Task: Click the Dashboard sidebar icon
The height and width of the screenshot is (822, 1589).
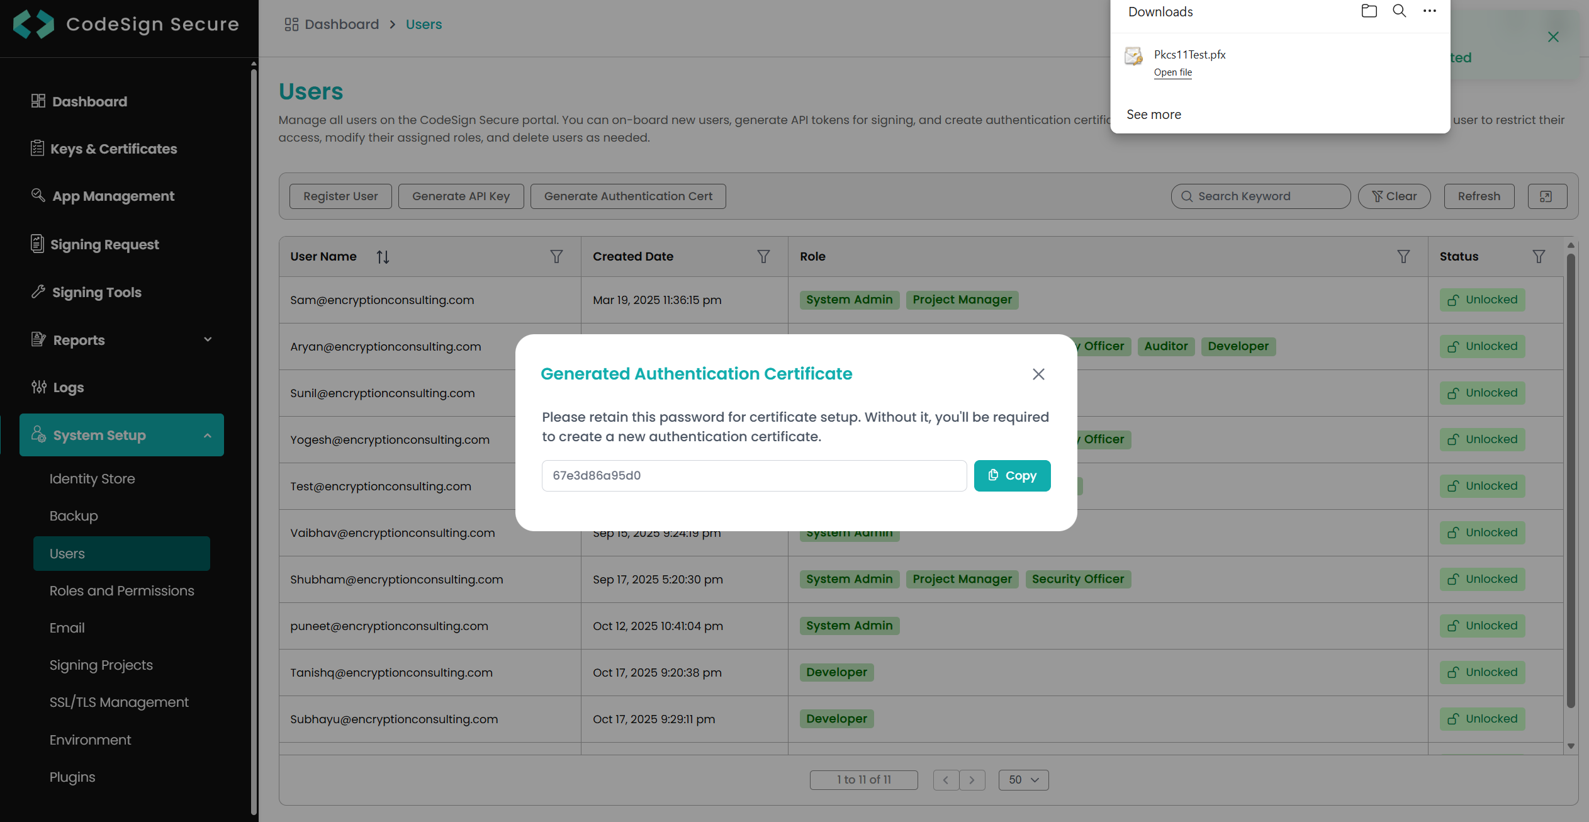Action: coord(38,101)
